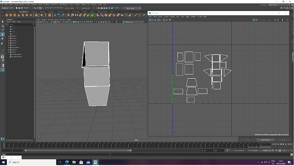Open Show menu in Outliner
This screenshot has width=294, height=166.
[x=14, y=22]
